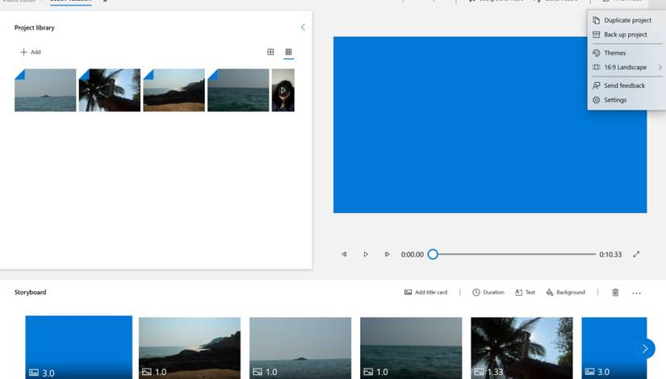This screenshot has height=379, width=666.
Task: Switch library to medium thumbnail view
Action: [x=270, y=52]
